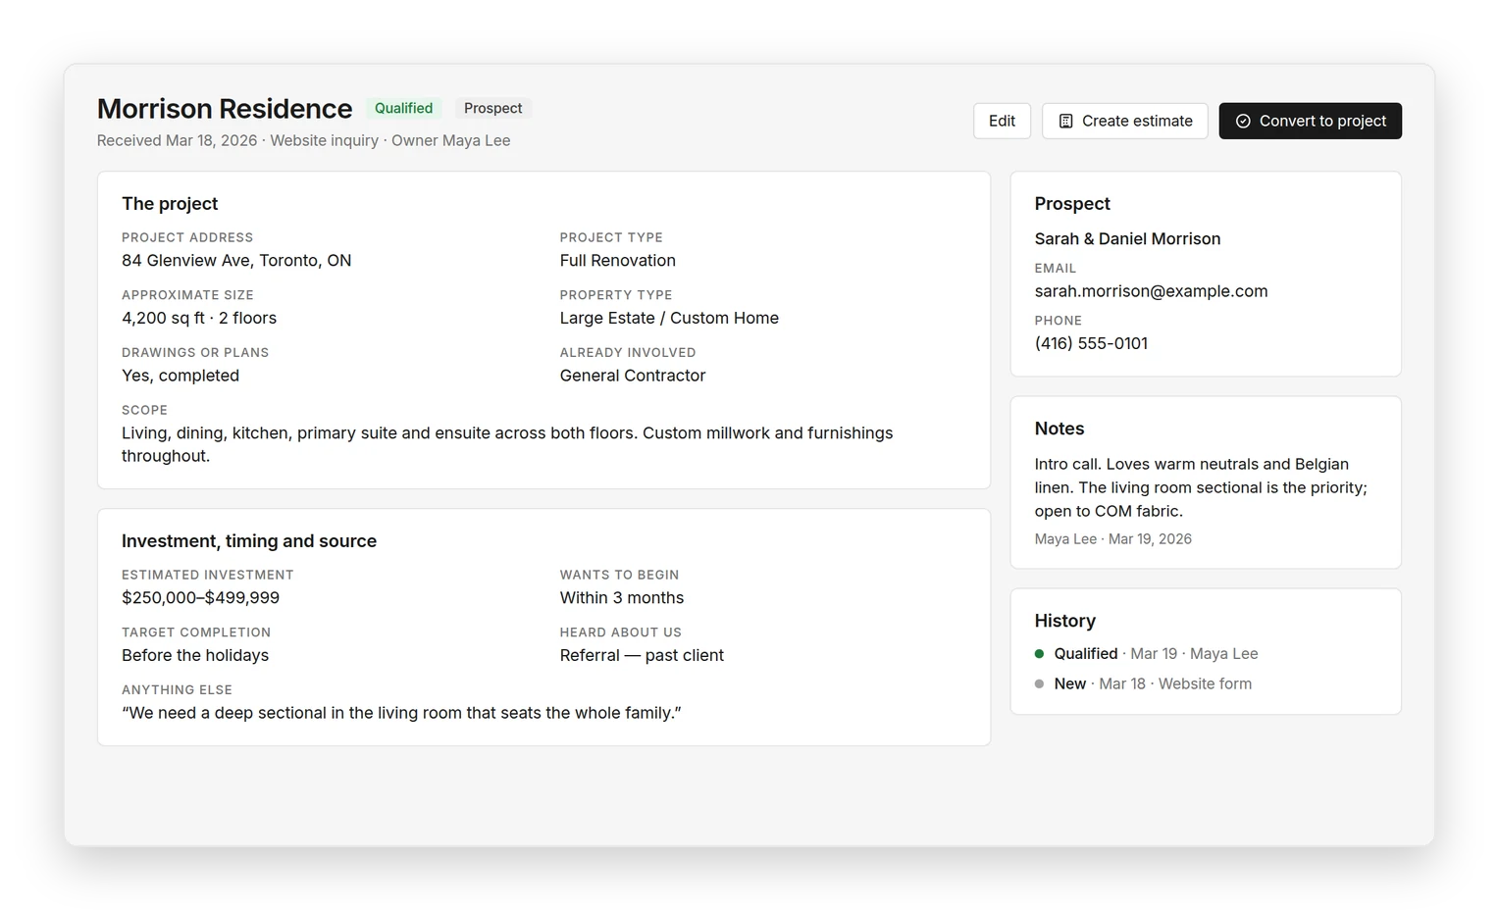This screenshot has width=1499, height=910.
Task: Click the Create estimate button
Action: (1125, 121)
